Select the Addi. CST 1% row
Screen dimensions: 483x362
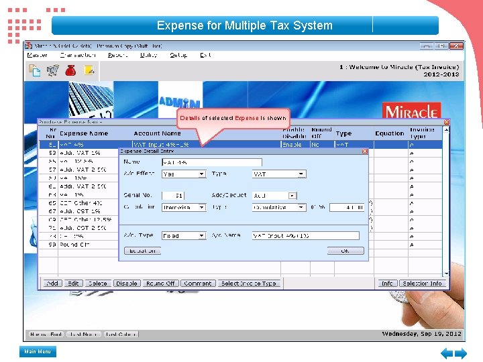[x=79, y=211]
